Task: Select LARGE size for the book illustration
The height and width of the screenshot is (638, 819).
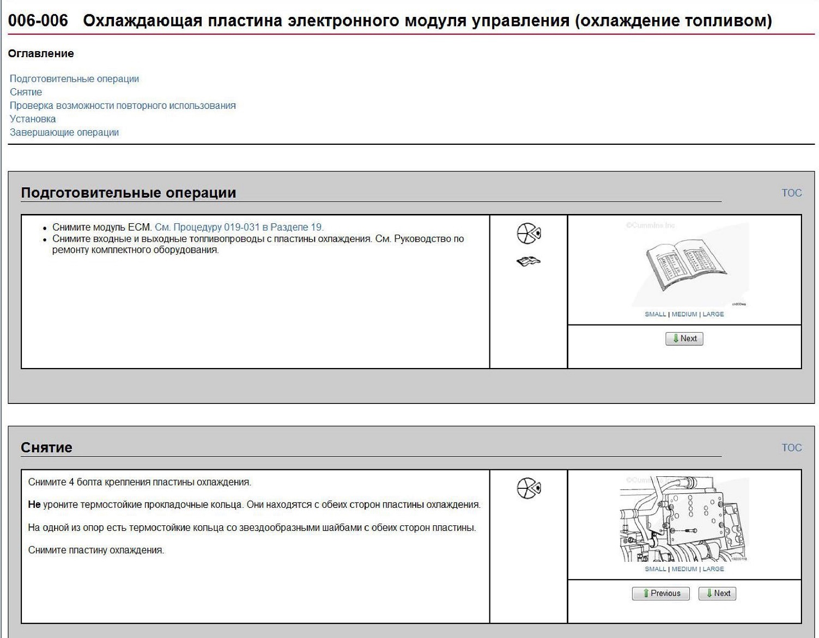Action: tap(713, 314)
